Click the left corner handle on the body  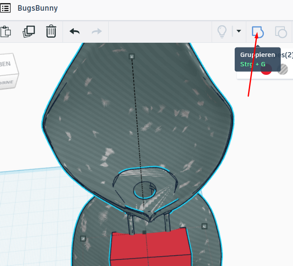point(83,239)
